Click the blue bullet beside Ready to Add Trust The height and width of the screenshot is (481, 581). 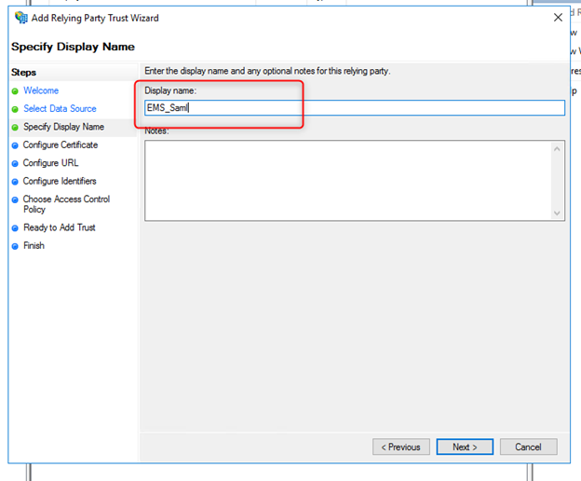click(15, 227)
